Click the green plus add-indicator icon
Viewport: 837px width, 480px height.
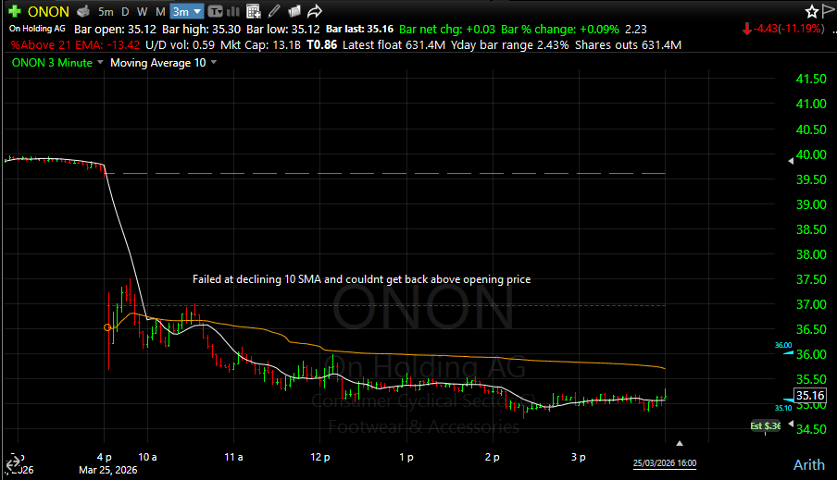(x=14, y=11)
